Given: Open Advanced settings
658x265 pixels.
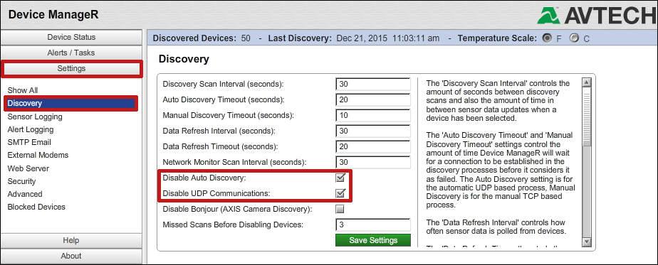Looking at the screenshot, I should click(25, 194).
